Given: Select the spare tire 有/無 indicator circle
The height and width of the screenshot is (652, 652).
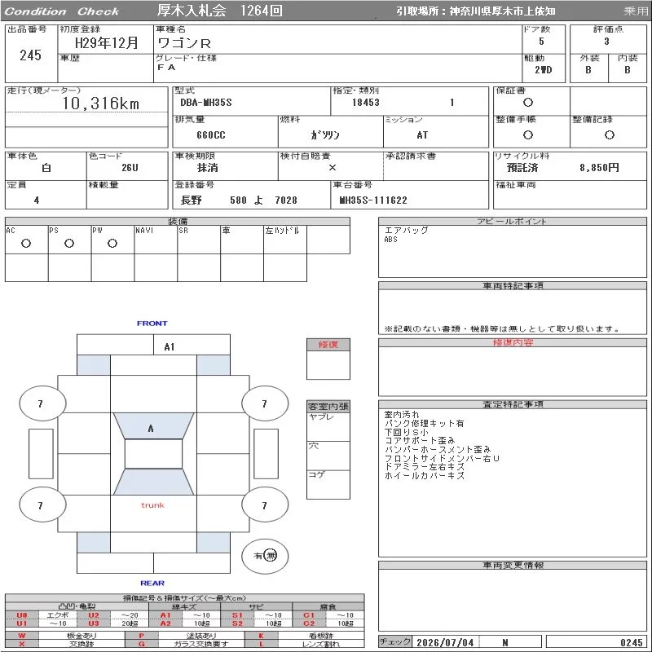Looking at the screenshot, I should click(x=265, y=556).
